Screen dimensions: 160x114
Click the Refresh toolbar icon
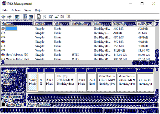39,16
